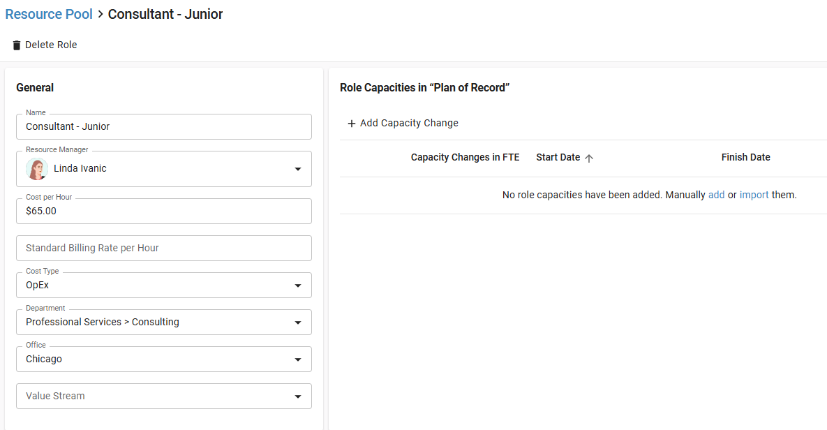Click the Role Capacities in "Plan of Record" heading
This screenshot has height=430, width=827.
click(x=424, y=87)
